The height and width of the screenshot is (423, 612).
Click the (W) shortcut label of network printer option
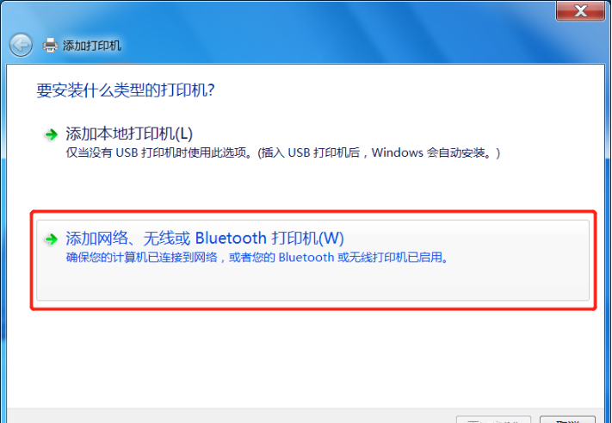(x=331, y=239)
